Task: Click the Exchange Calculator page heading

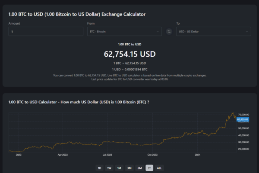Action: click(77, 14)
